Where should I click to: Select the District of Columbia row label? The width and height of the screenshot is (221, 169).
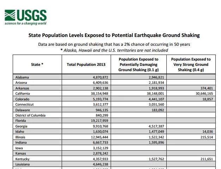30,115
